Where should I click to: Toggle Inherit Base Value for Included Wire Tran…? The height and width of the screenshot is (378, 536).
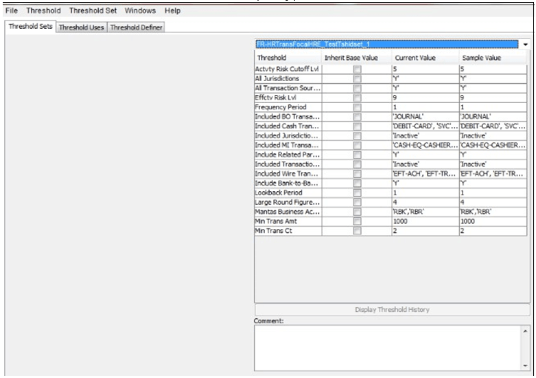358,174
